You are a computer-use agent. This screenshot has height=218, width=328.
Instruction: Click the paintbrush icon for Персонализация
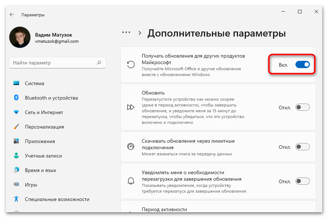coord(16,127)
